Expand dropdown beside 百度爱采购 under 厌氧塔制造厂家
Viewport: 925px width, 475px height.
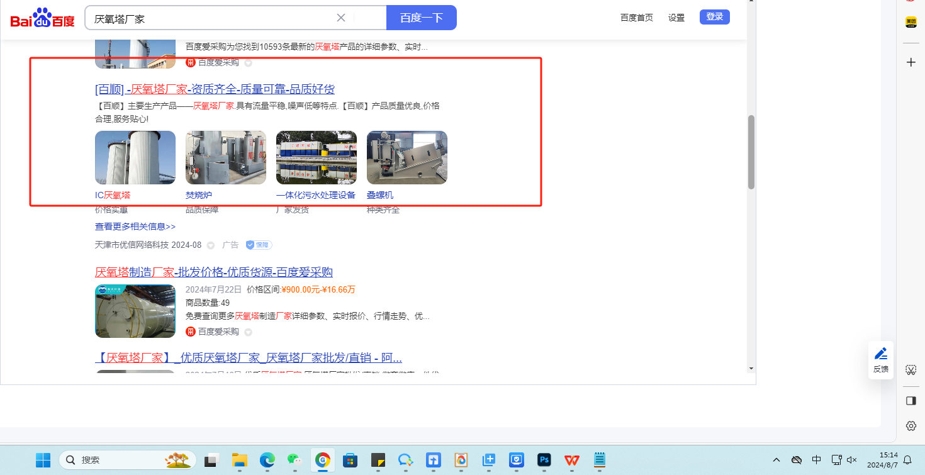coord(248,332)
